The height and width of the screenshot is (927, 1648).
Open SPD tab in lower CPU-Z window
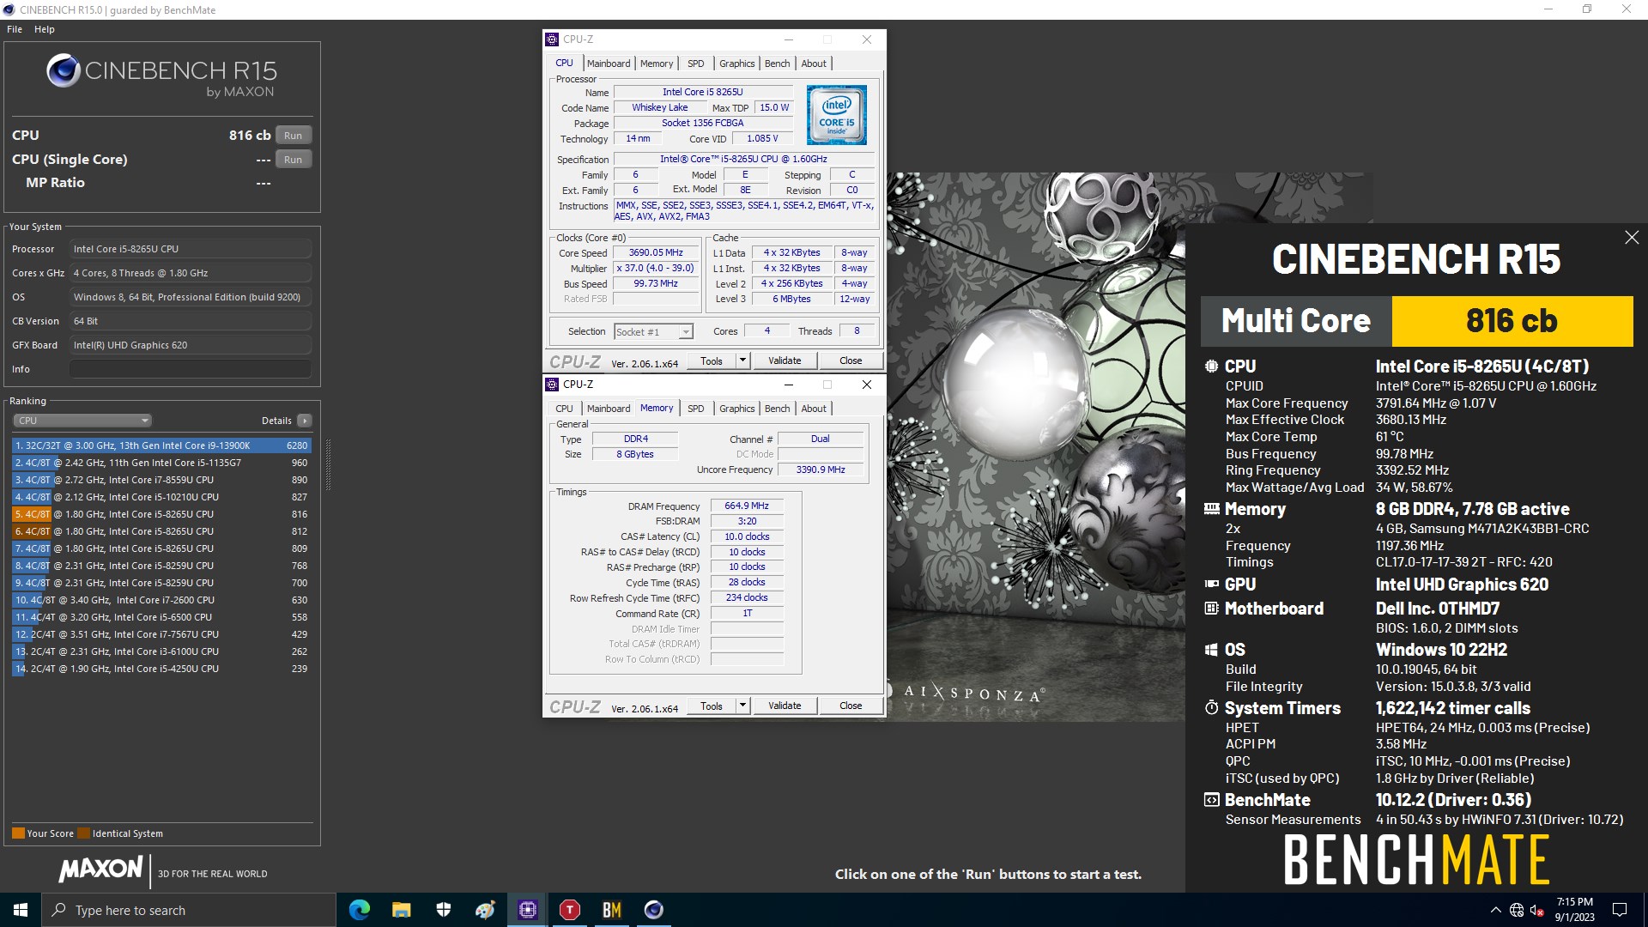tap(696, 409)
